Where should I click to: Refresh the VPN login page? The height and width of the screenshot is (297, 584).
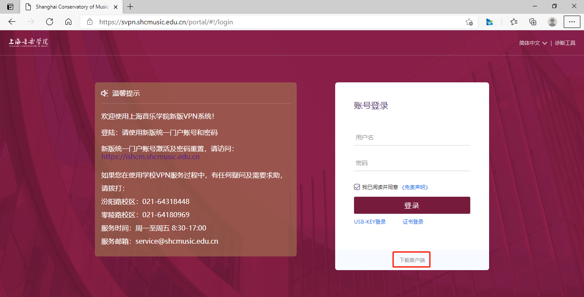[50, 22]
